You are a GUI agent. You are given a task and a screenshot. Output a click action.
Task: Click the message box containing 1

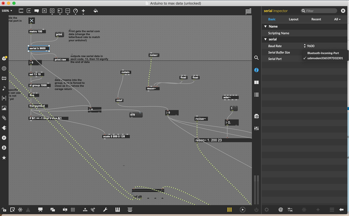point(234,108)
